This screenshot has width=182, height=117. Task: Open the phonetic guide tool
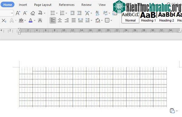point(40,13)
